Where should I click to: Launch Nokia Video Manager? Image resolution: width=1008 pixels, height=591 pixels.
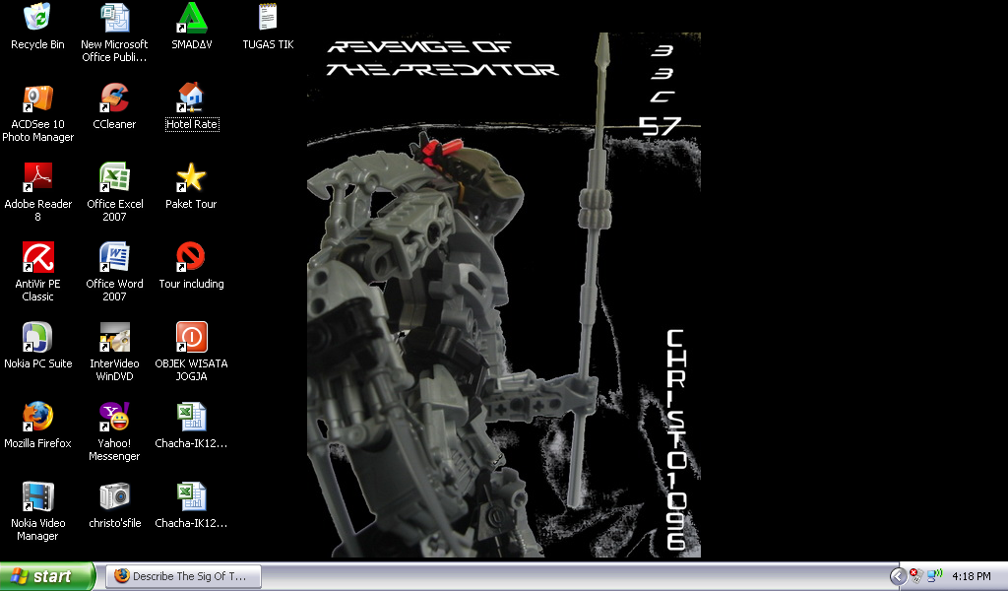tap(37, 497)
